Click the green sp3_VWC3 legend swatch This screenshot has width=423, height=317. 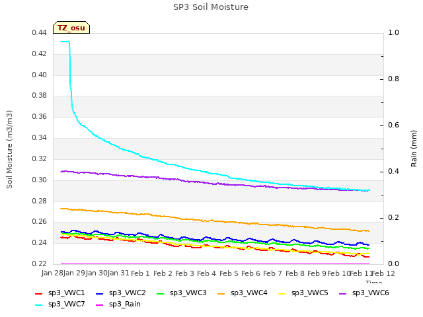(160, 293)
